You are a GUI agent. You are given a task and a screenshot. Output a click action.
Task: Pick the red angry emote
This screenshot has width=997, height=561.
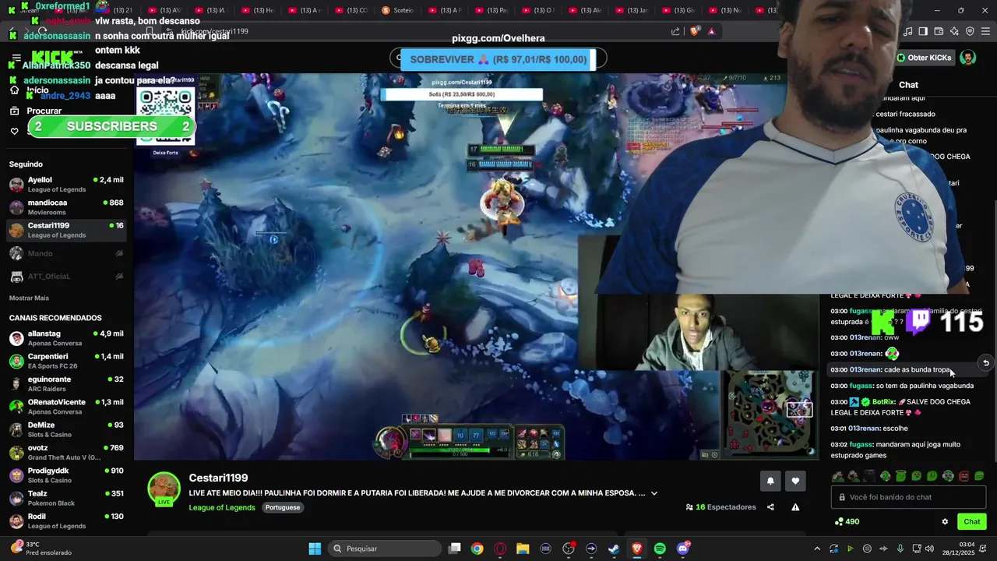(x=964, y=476)
